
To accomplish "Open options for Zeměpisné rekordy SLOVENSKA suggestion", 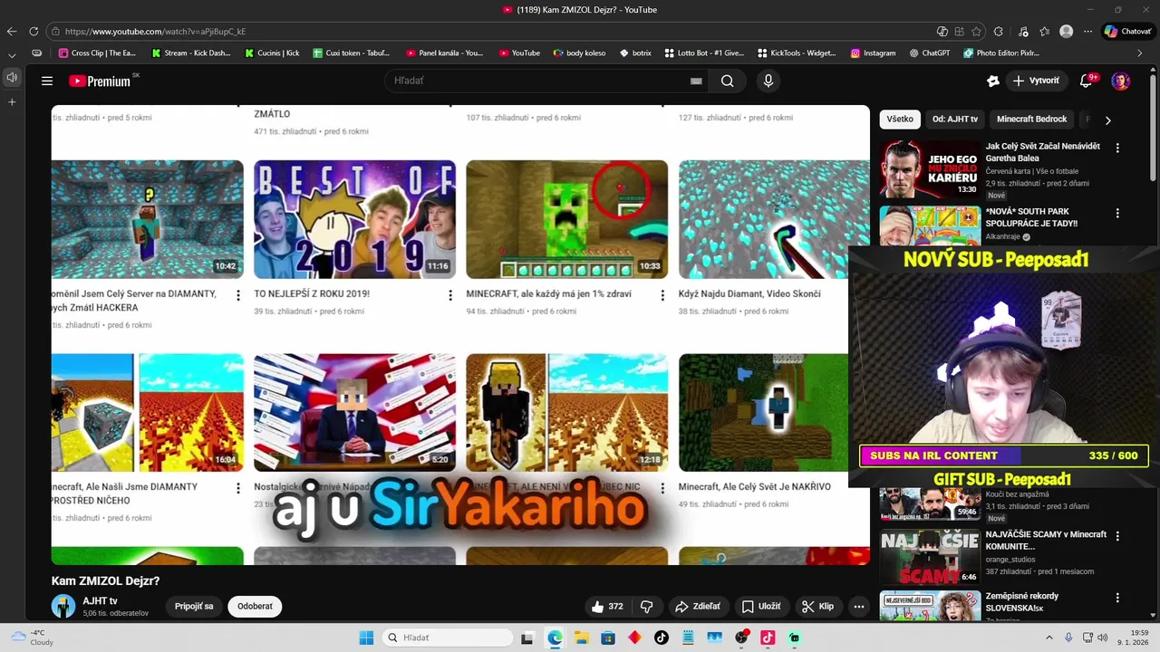I will (1117, 598).
